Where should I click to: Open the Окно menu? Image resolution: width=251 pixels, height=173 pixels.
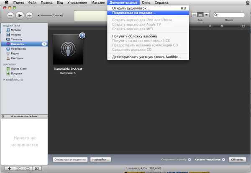pos(146,3)
